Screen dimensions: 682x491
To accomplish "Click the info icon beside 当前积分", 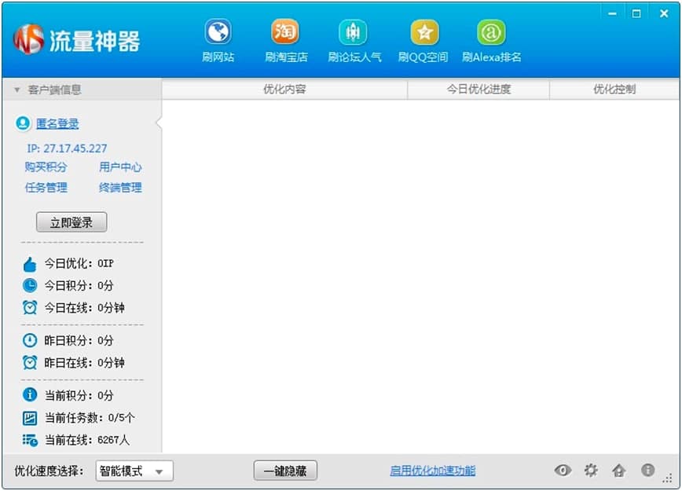I will (x=30, y=395).
